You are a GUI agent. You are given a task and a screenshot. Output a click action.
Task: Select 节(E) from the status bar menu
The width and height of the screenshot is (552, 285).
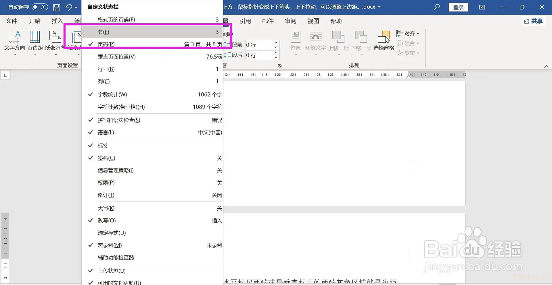point(104,32)
